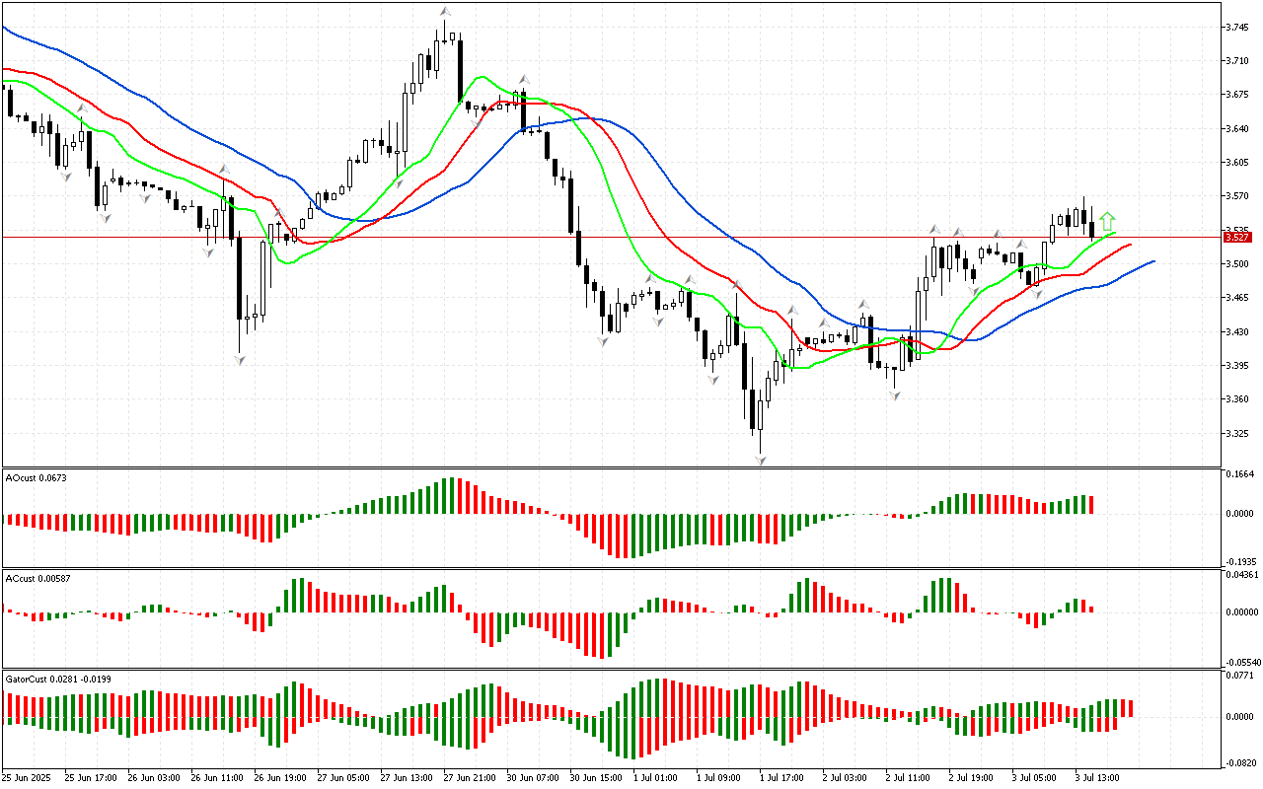1263x789 pixels.
Task: Click the fractal arrow below the lowest candle
Action: (761, 460)
